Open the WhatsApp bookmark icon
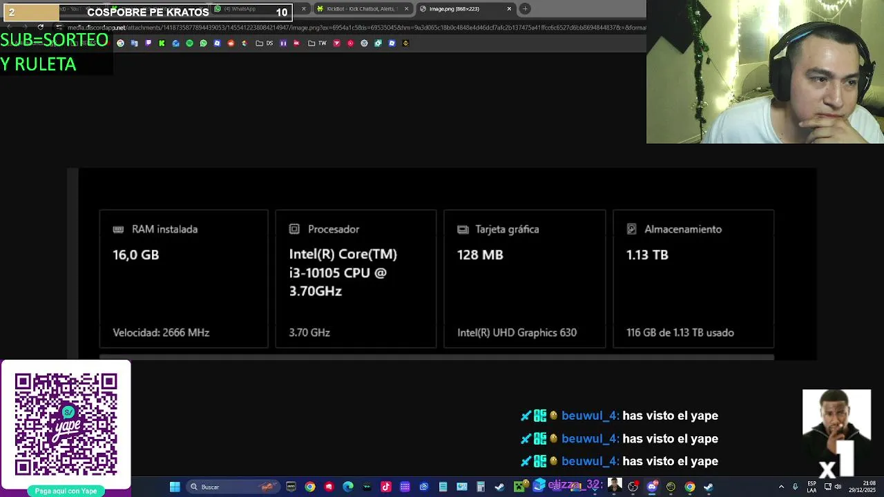884x497 pixels. 203,43
